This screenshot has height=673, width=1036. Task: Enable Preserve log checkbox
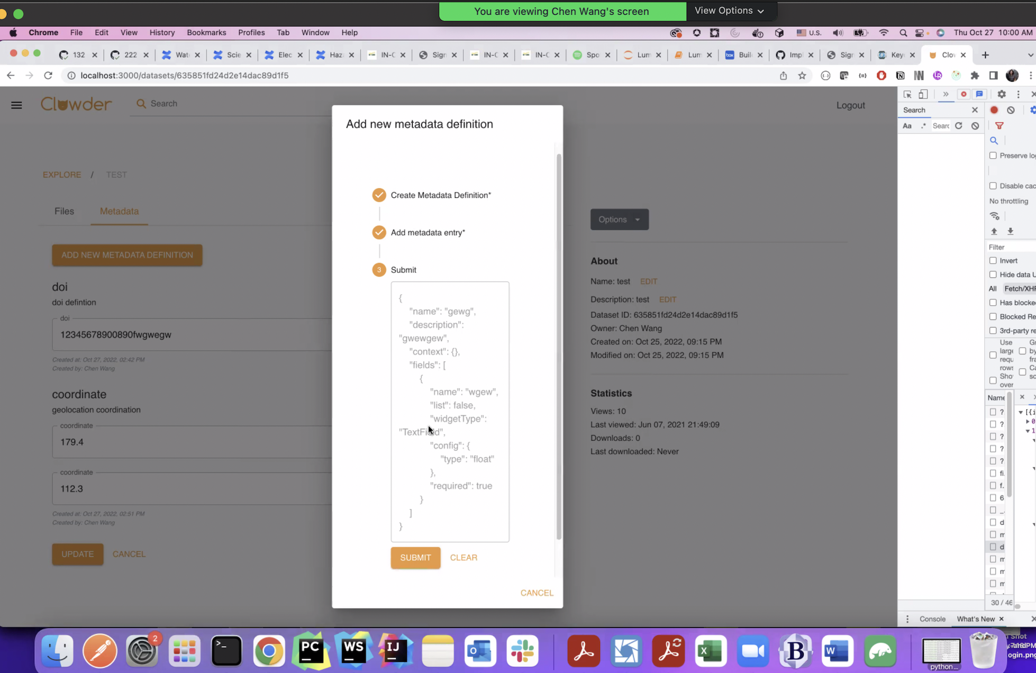[993, 156]
